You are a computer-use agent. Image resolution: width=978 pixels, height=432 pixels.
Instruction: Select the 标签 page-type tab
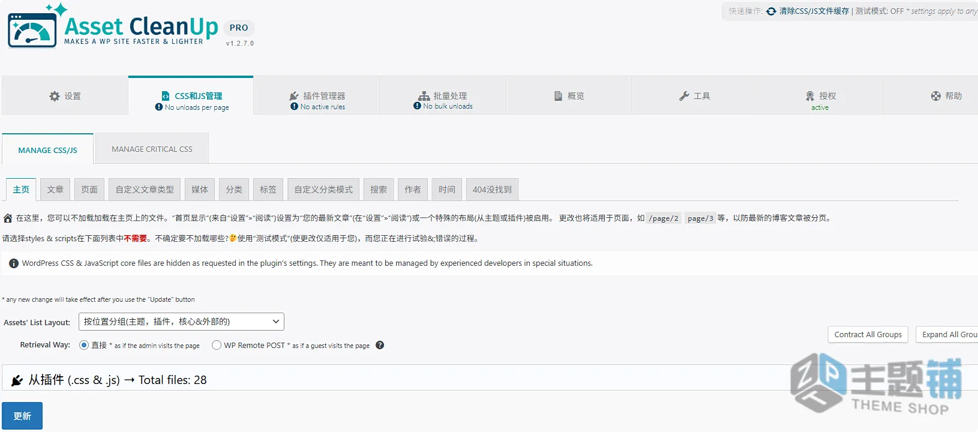[x=268, y=189]
